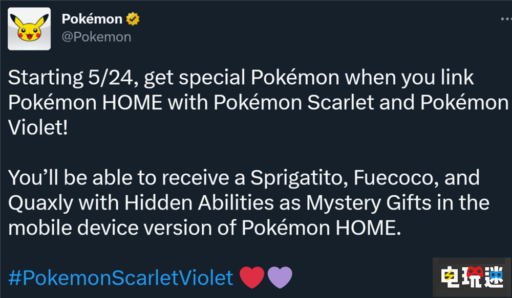512x298 pixels.
Task: Open the tweet's three-dot more menu
Action: tap(504, 20)
